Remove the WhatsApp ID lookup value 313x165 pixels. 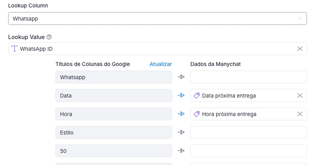pyautogui.click(x=299, y=49)
